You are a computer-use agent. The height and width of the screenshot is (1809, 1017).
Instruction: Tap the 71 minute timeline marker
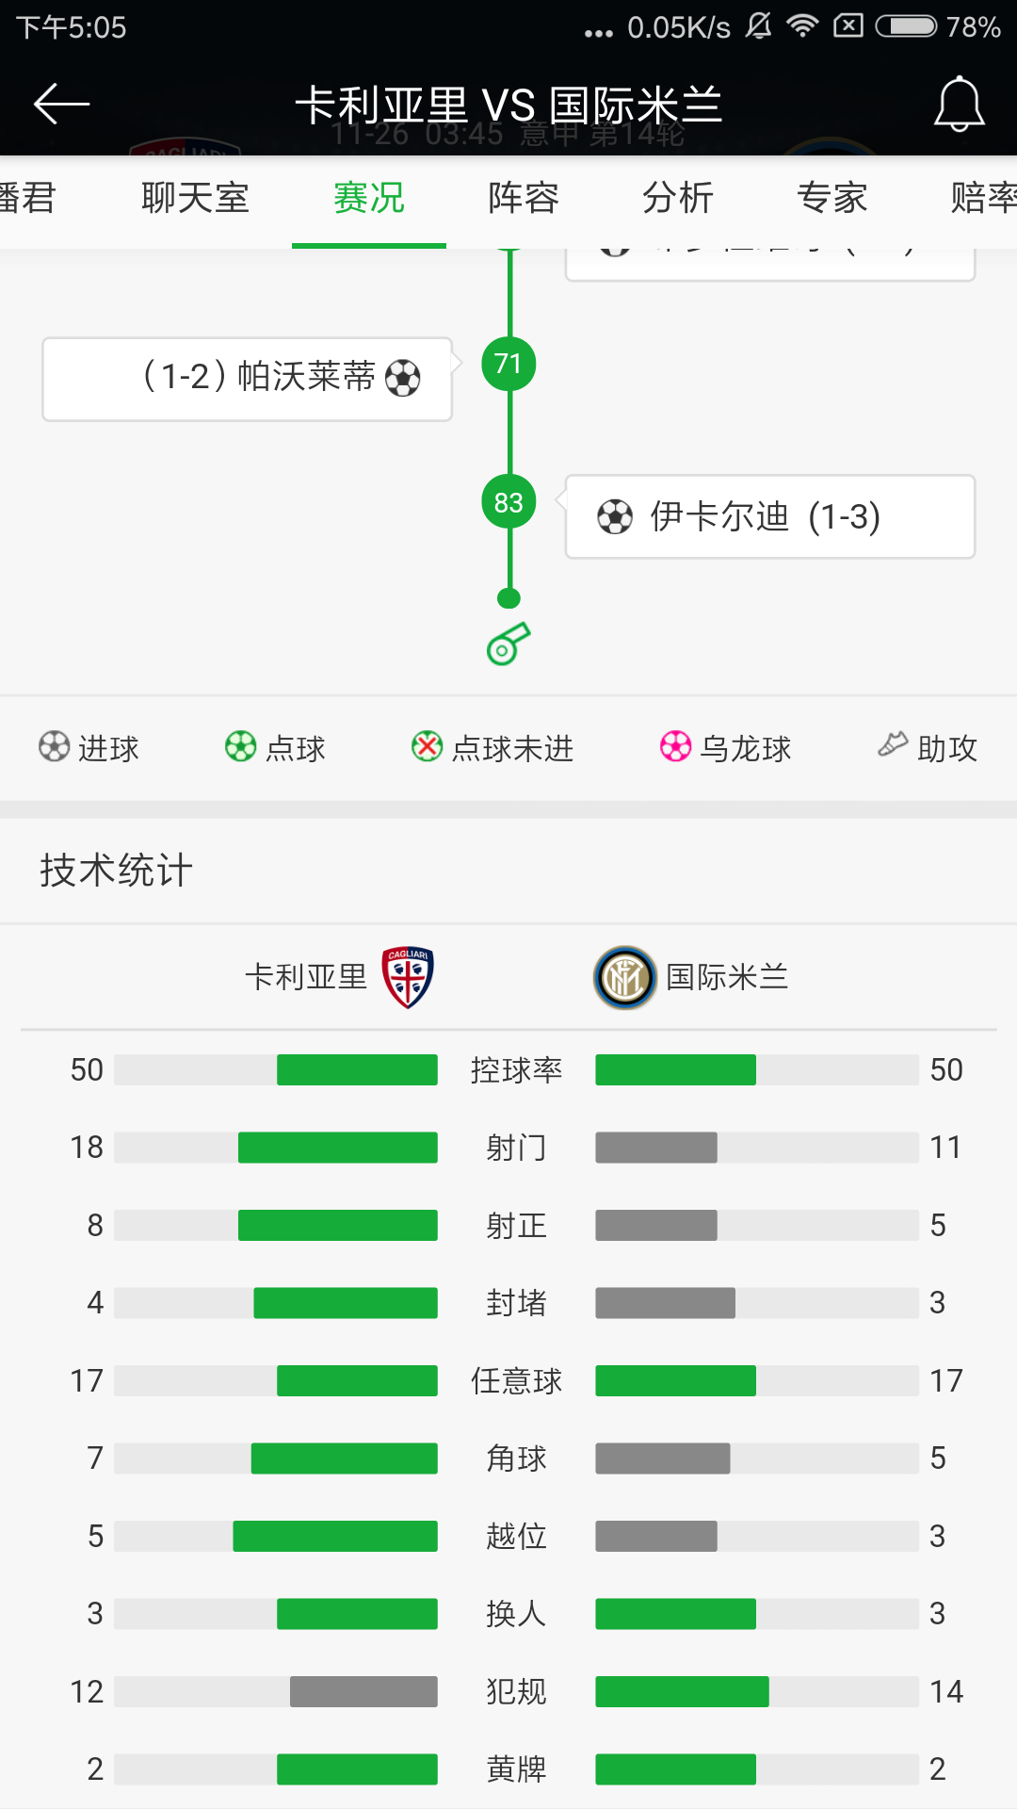[x=508, y=364]
